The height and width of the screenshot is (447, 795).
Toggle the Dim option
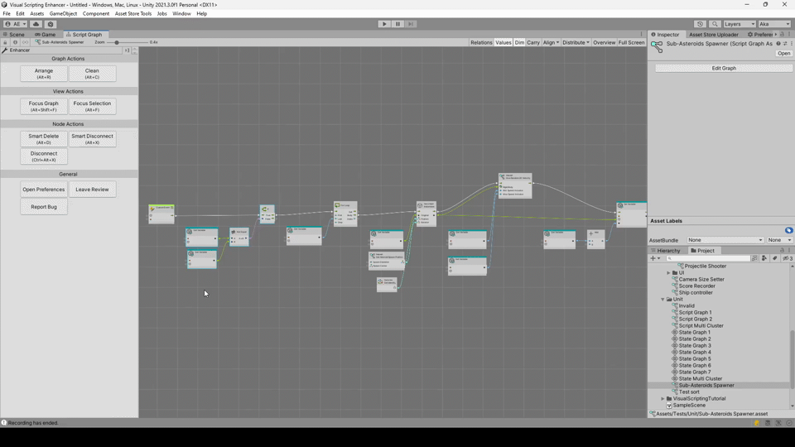pos(519,42)
